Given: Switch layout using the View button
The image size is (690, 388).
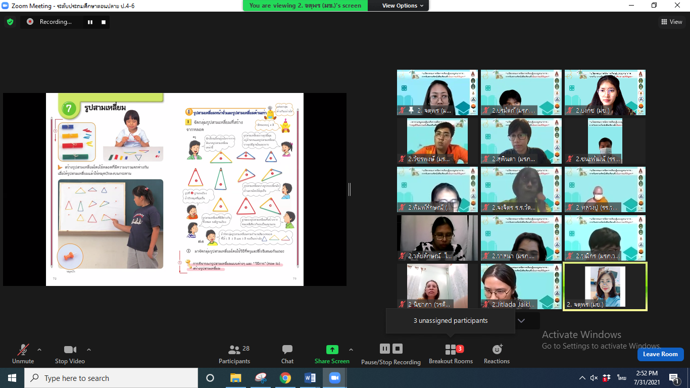Looking at the screenshot, I should (672, 22).
